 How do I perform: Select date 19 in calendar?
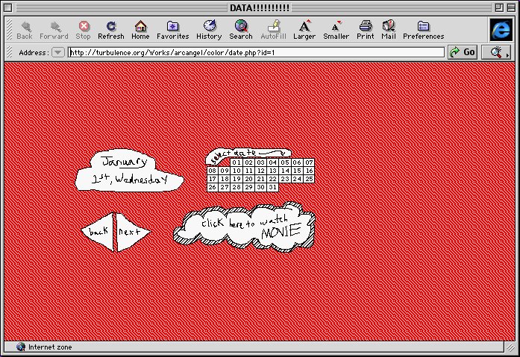[x=236, y=179]
